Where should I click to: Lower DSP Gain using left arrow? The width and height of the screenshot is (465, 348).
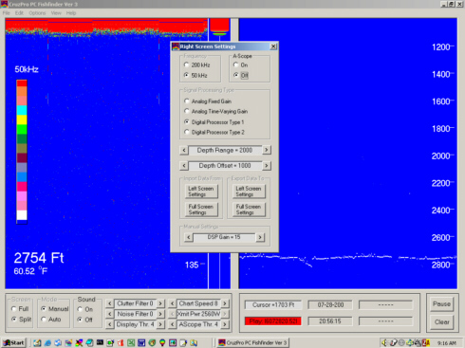coord(189,237)
